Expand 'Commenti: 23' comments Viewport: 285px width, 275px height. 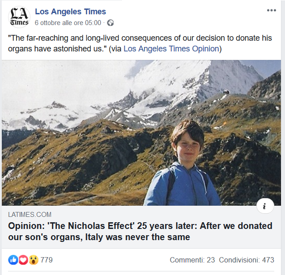coord(192,260)
